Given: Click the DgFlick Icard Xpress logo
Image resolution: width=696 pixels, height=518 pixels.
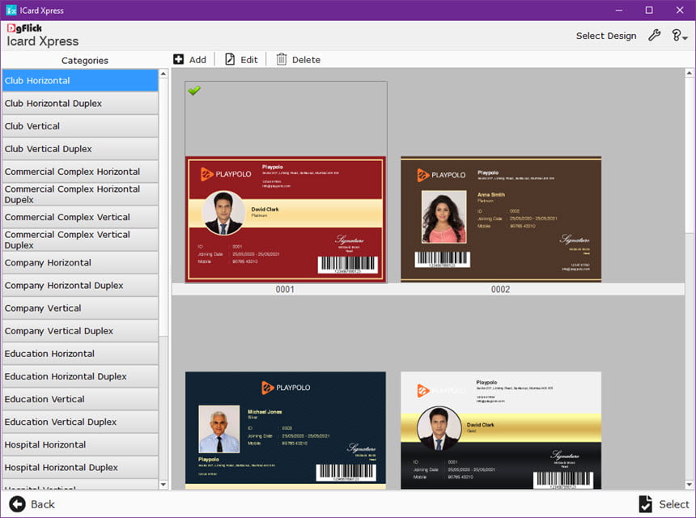Looking at the screenshot, I should pyautogui.click(x=43, y=36).
